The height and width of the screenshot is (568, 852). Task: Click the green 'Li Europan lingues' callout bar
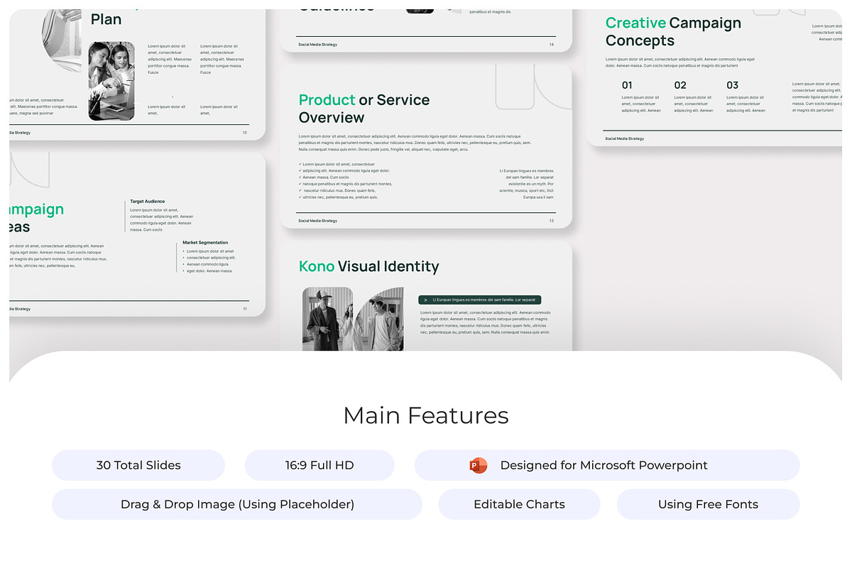tap(480, 300)
